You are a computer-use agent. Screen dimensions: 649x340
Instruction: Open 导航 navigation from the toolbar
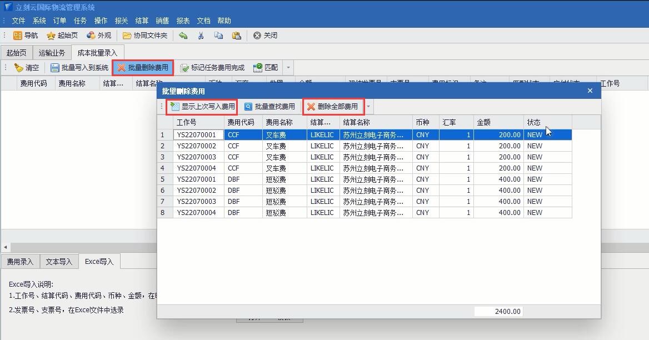click(x=26, y=36)
